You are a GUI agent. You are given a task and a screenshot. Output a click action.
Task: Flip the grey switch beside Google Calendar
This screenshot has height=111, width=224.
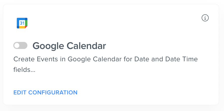20,45
